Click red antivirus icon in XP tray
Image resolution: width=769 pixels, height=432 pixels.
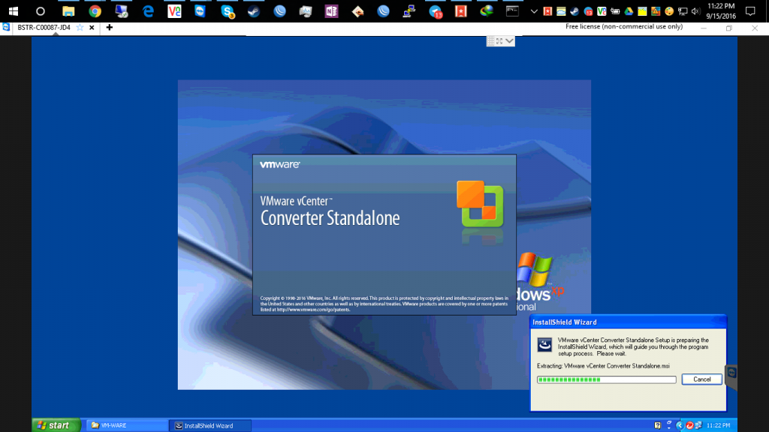pos(689,426)
